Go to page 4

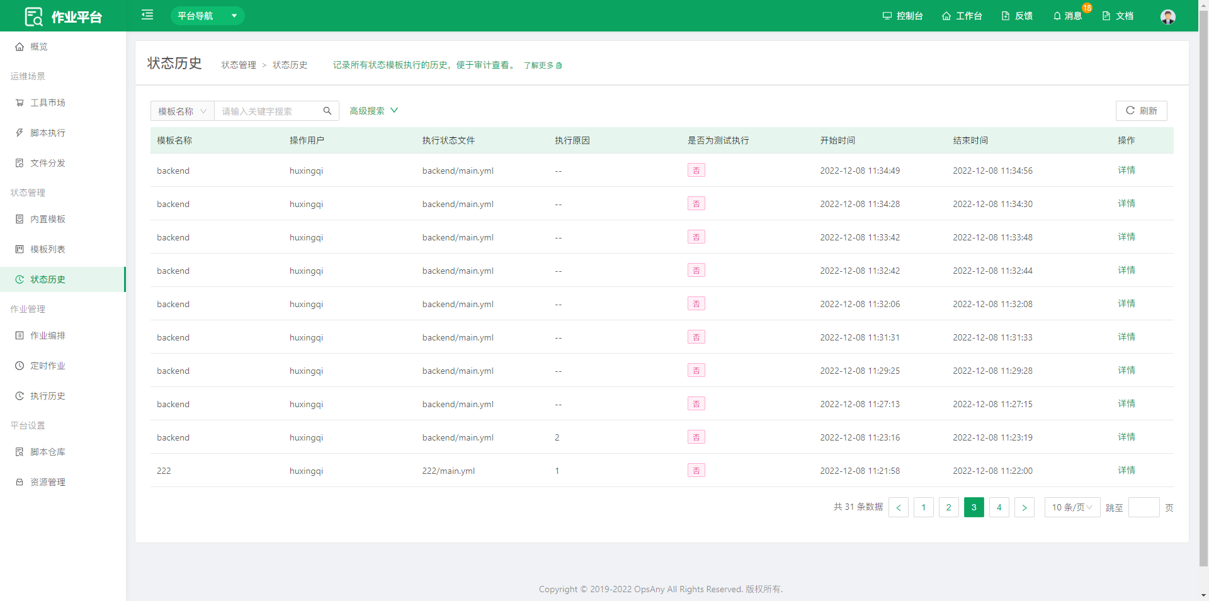[x=999, y=507]
